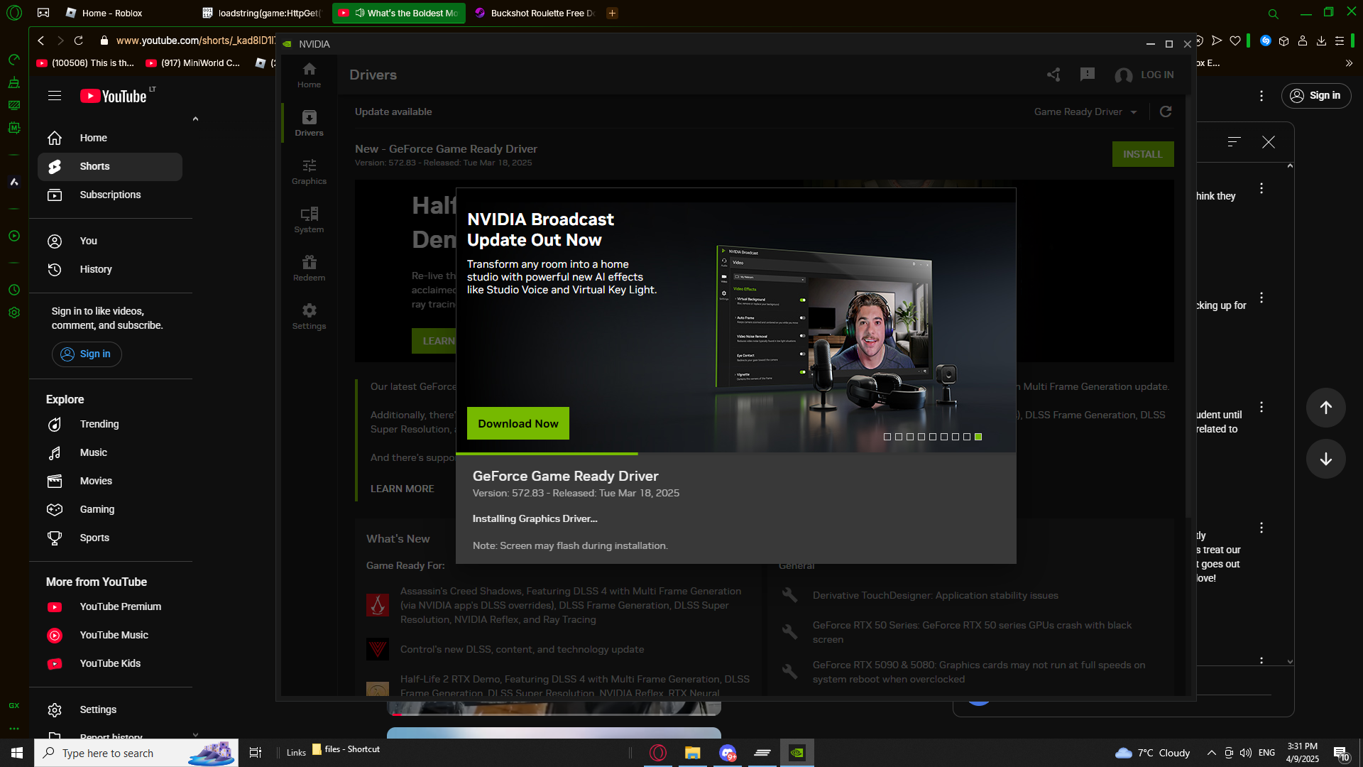Viewport: 1363px width, 767px height.
Task: Go back in the browser
Action: [x=41, y=40]
